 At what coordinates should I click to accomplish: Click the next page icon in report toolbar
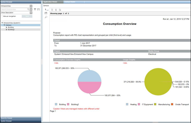click(56, 10)
